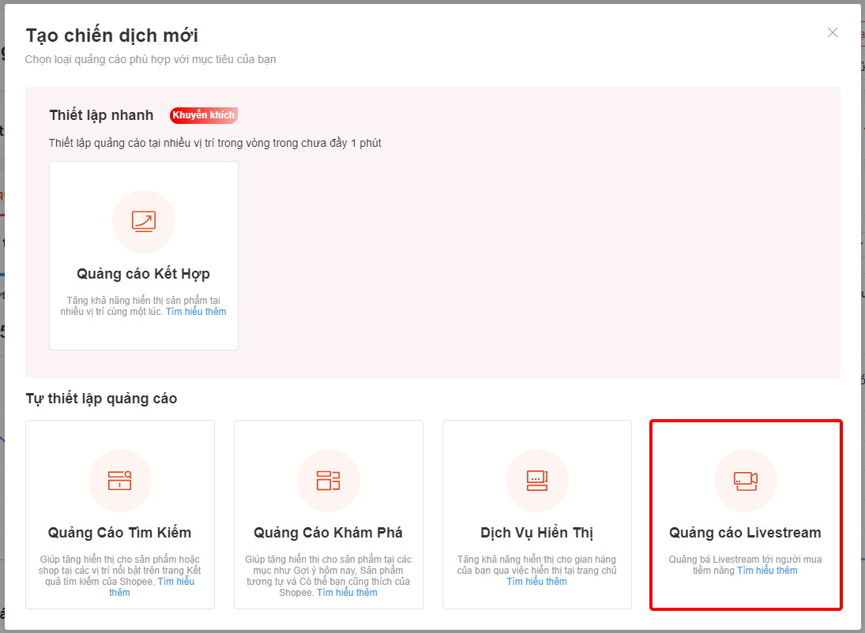Screen dimensions: 865x633
Task: Click the Quảng cáo Kết Hợp arrow screen icon
Action: pyautogui.click(x=143, y=222)
